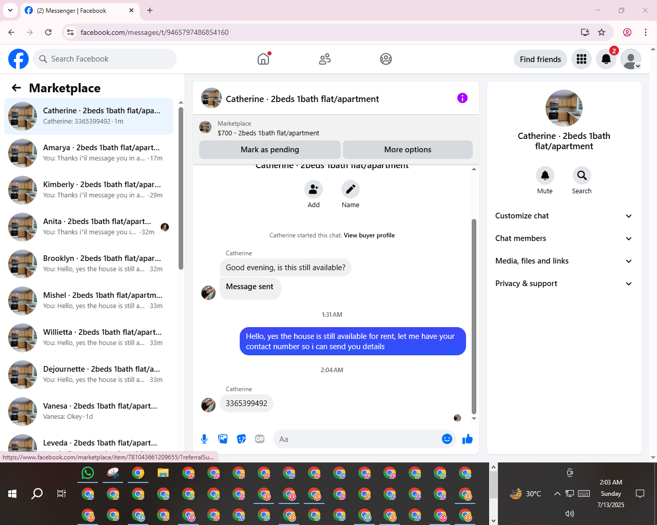This screenshot has height=525, width=657.
Task: Click the Mark as pending button
Action: [x=270, y=150]
